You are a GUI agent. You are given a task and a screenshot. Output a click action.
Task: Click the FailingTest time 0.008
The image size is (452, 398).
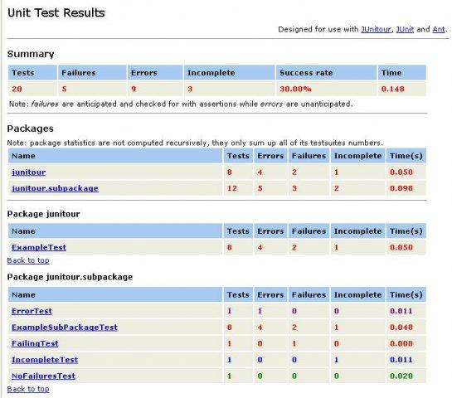[x=401, y=343]
